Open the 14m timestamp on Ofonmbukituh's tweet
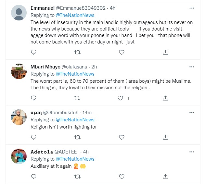205x184 pixels. tap(87, 112)
